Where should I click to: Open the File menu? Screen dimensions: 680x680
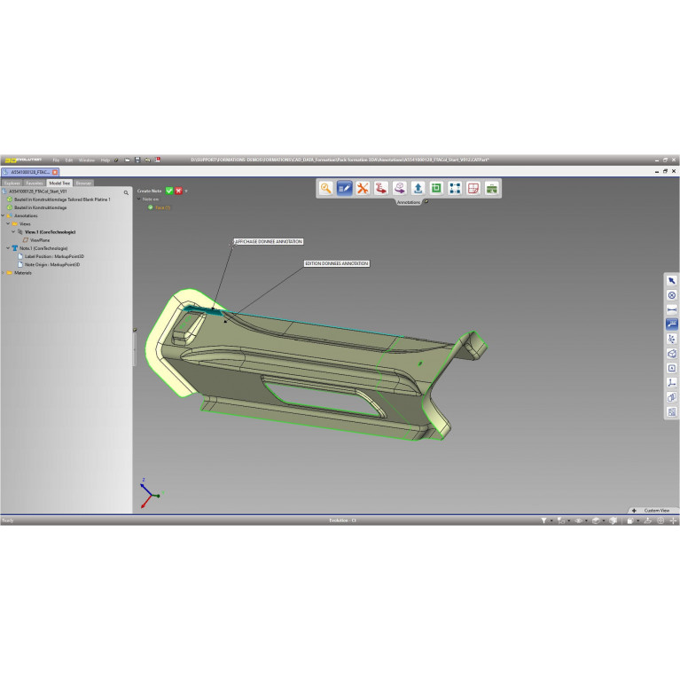(56, 160)
